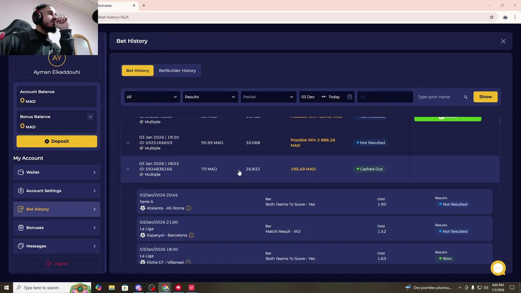Open the Chrome menu three dots
The width and height of the screenshot is (521, 293).
pyautogui.click(x=515, y=17)
